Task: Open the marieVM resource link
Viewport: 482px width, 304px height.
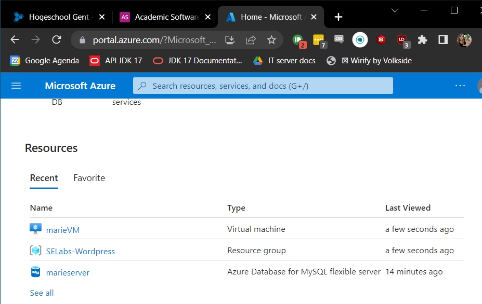Action: 63,230
